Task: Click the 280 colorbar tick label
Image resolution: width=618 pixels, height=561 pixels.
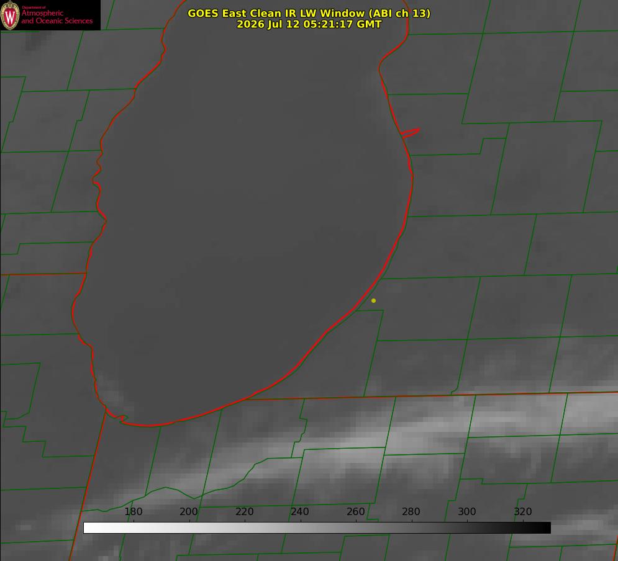Action: [x=411, y=511]
